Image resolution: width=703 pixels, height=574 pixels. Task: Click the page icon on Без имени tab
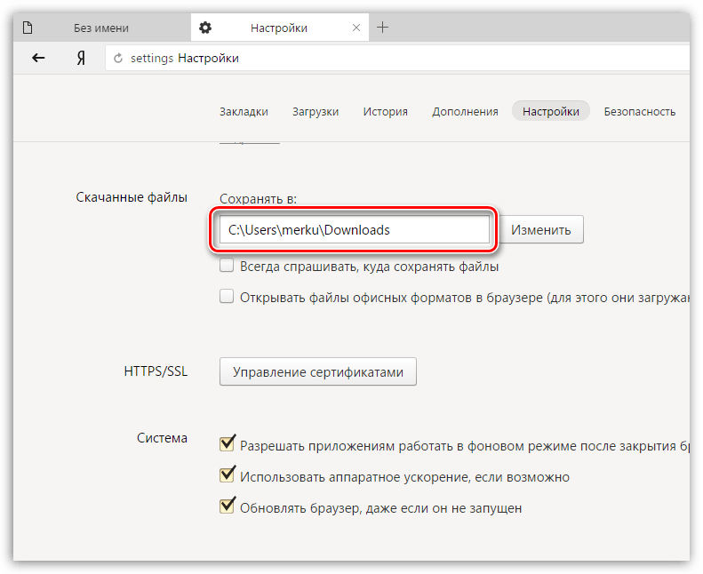coord(28,28)
